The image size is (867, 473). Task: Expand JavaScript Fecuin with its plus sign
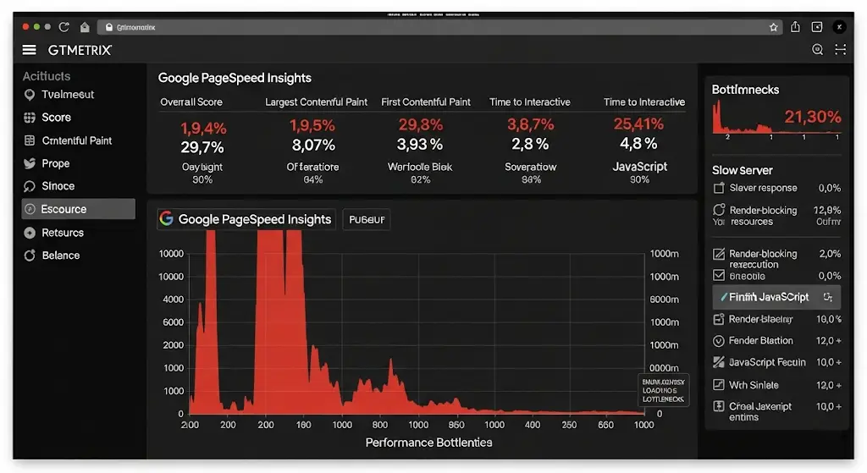tap(838, 362)
